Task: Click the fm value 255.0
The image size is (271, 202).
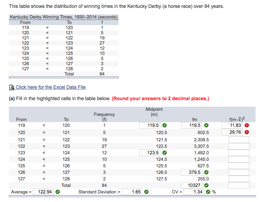Action: tap(203, 179)
